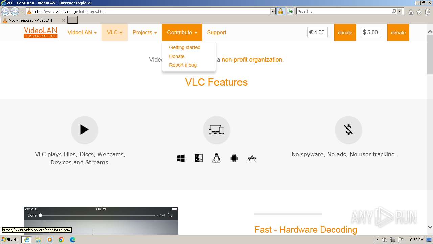This screenshot has height=244, width=433.
Task: Open the search provider dropdown arrow
Action: [x=400, y=12]
